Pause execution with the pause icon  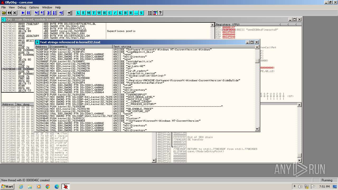click(x=29, y=13)
